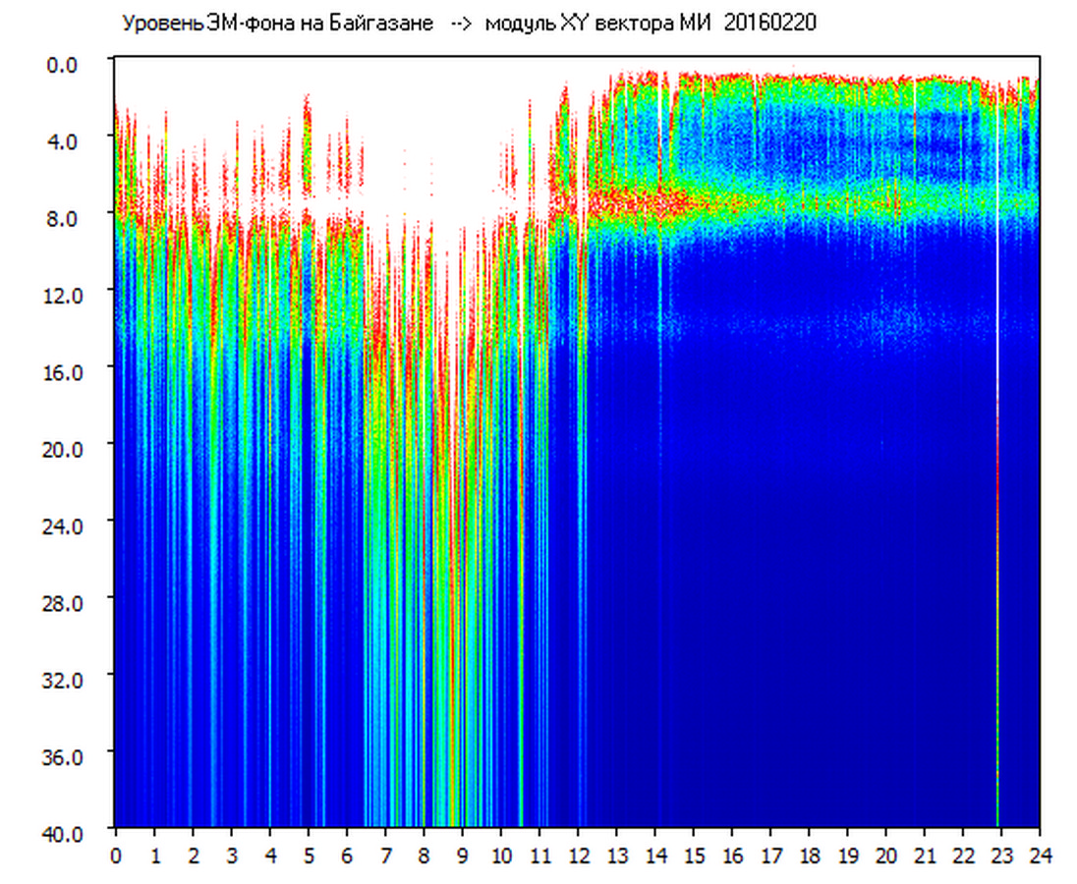Click hour 9 on the time axis

click(463, 856)
